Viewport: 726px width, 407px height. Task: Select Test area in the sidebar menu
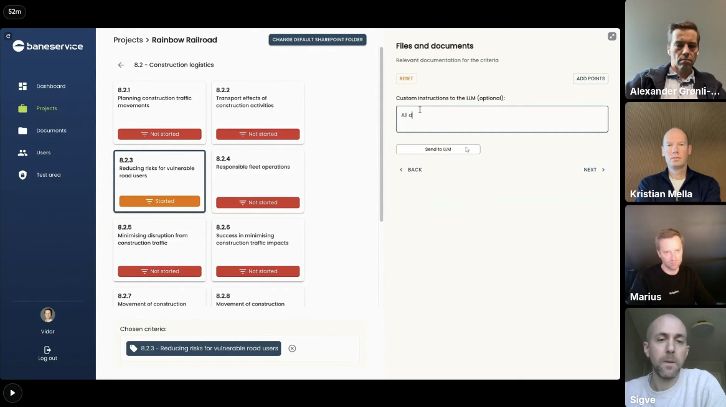pyautogui.click(x=49, y=175)
